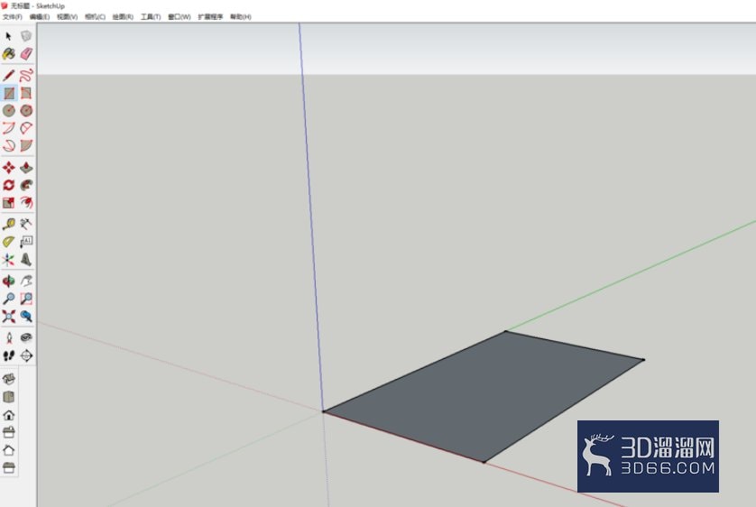The width and height of the screenshot is (756, 507).
Task: Select the pink Eraser tool
Action: pos(26,53)
